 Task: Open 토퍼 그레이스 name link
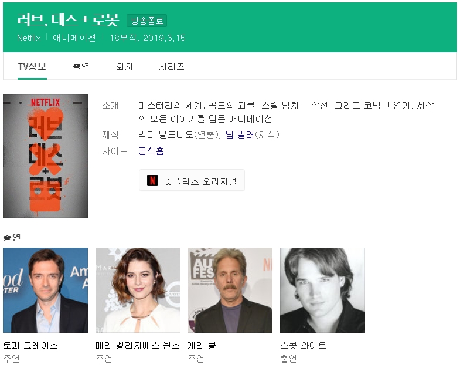(30, 345)
